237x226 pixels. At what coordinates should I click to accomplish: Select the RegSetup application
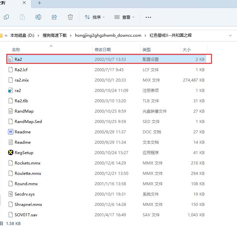click(x=107, y=152)
